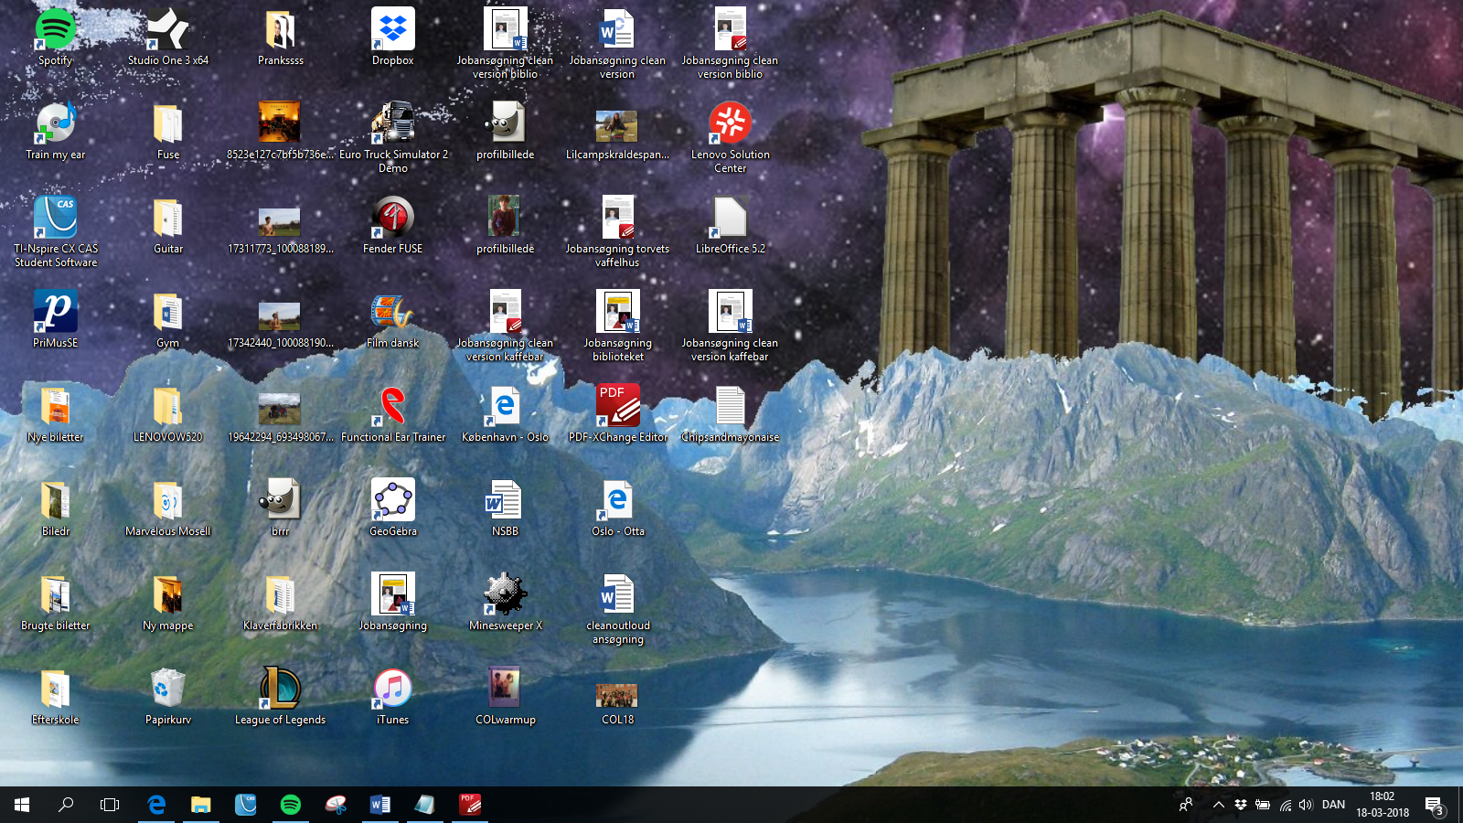
Task: Open the taskbar search
Action: click(66, 805)
